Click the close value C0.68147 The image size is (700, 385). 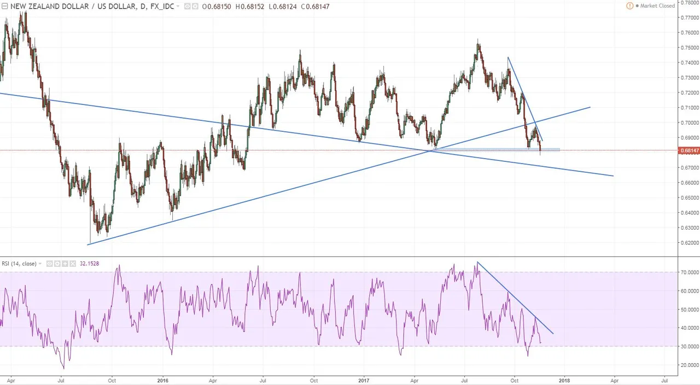click(x=315, y=7)
